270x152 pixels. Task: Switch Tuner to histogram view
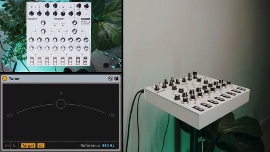pyautogui.click(x=14, y=146)
